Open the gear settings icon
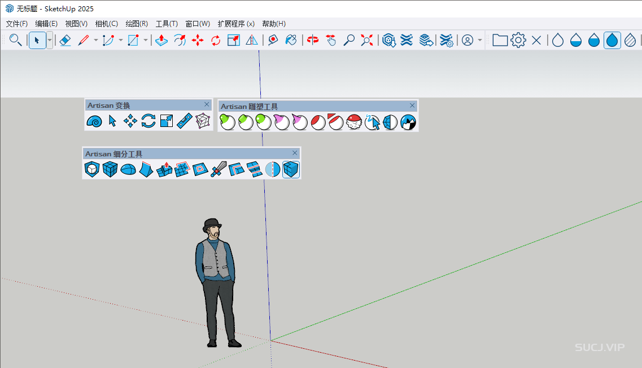Image resolution: width=642 pixels, height=368 pixels. click(x=518, y=40)
